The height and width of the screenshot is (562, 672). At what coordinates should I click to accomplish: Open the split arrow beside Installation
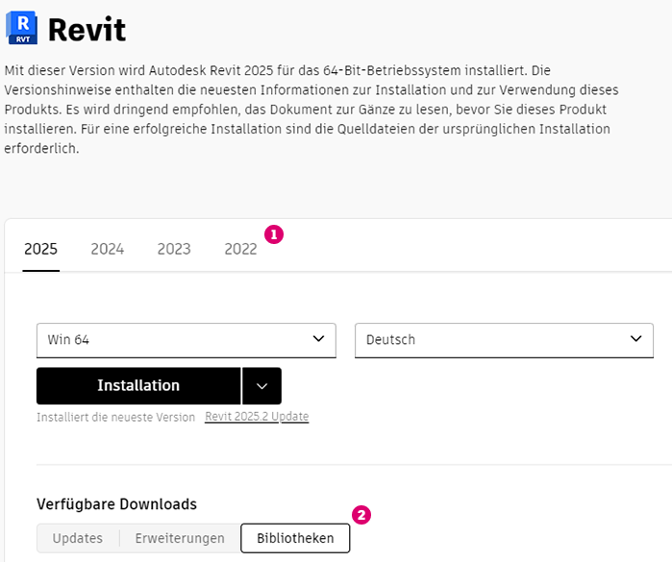pyautogui.click(x=261, y=386)
